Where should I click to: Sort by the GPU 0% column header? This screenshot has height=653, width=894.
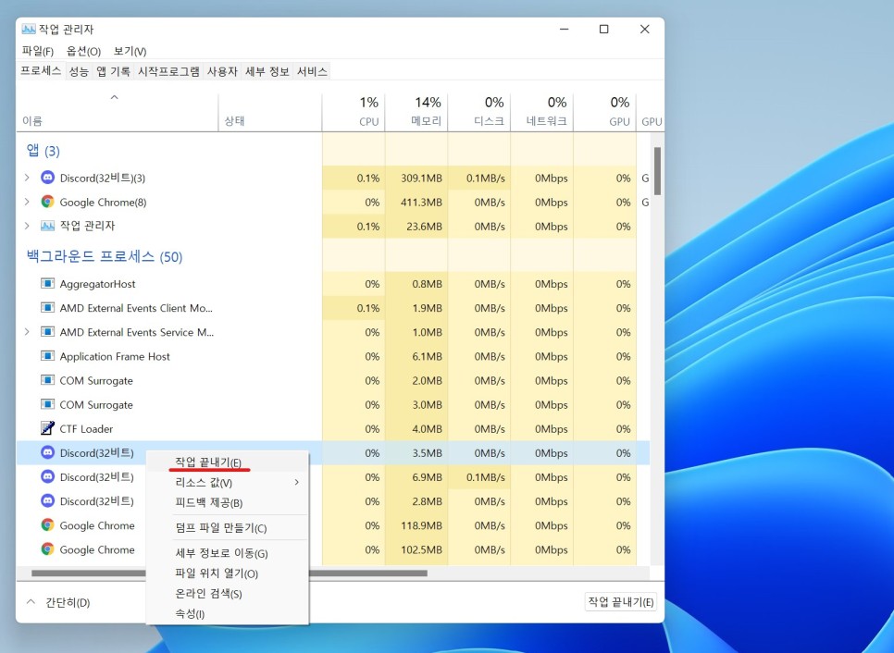tap(604, 112)
